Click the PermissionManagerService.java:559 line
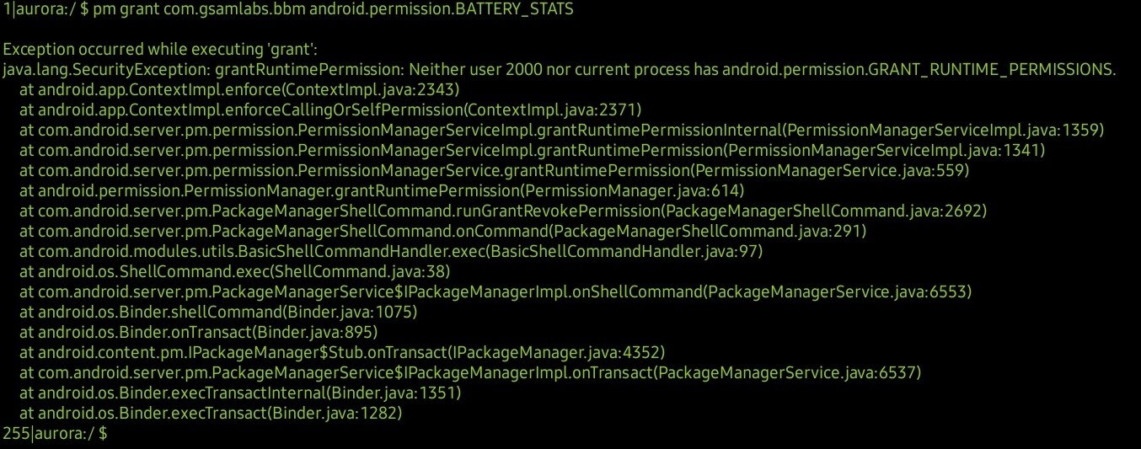This screenshot has height=449, width=1141. click(x=494, y=171)
